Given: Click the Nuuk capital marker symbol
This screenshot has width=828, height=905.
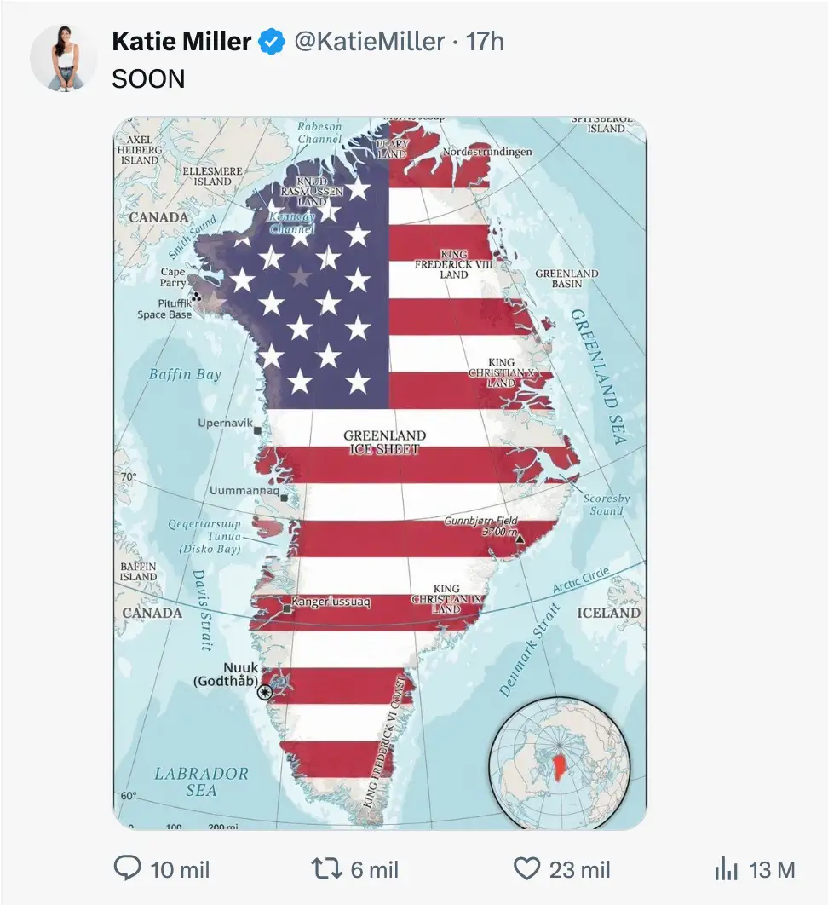Looking at the screenshot, I should click(266, 692).
